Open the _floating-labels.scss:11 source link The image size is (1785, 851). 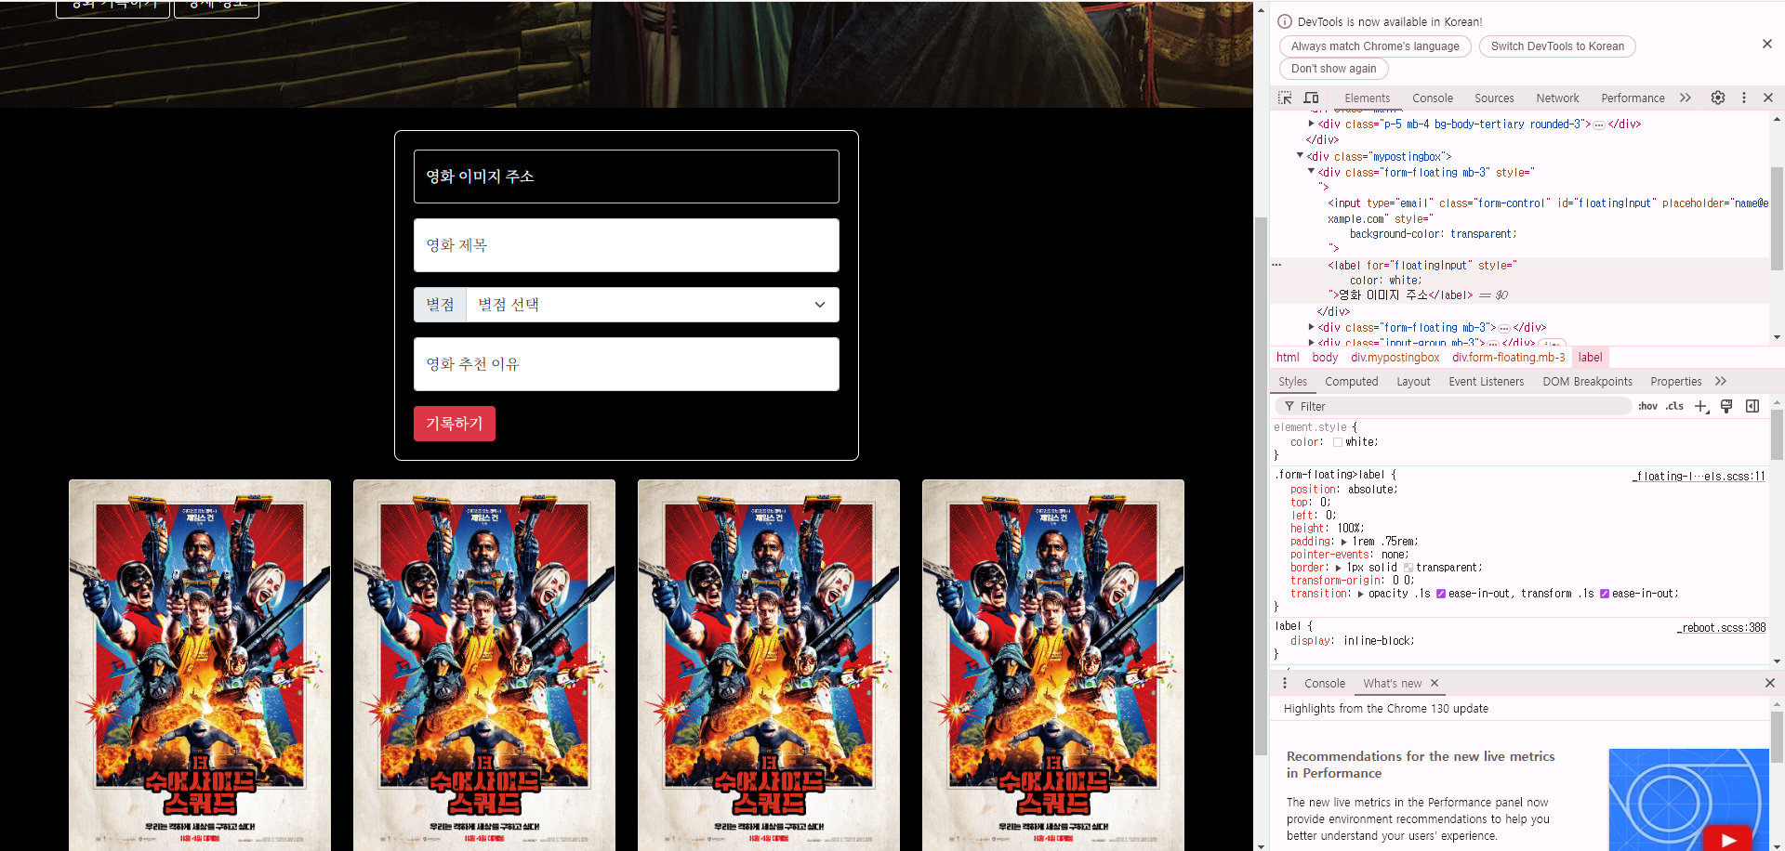click(x=1699, y=476)
